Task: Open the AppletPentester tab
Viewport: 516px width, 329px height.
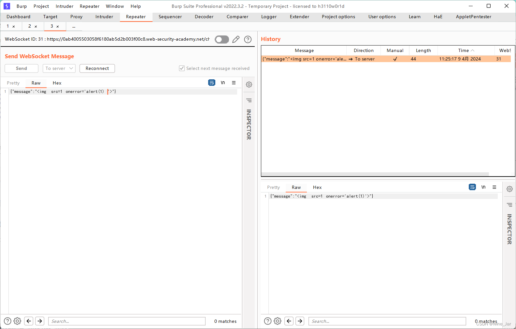Action: point(474,17)
